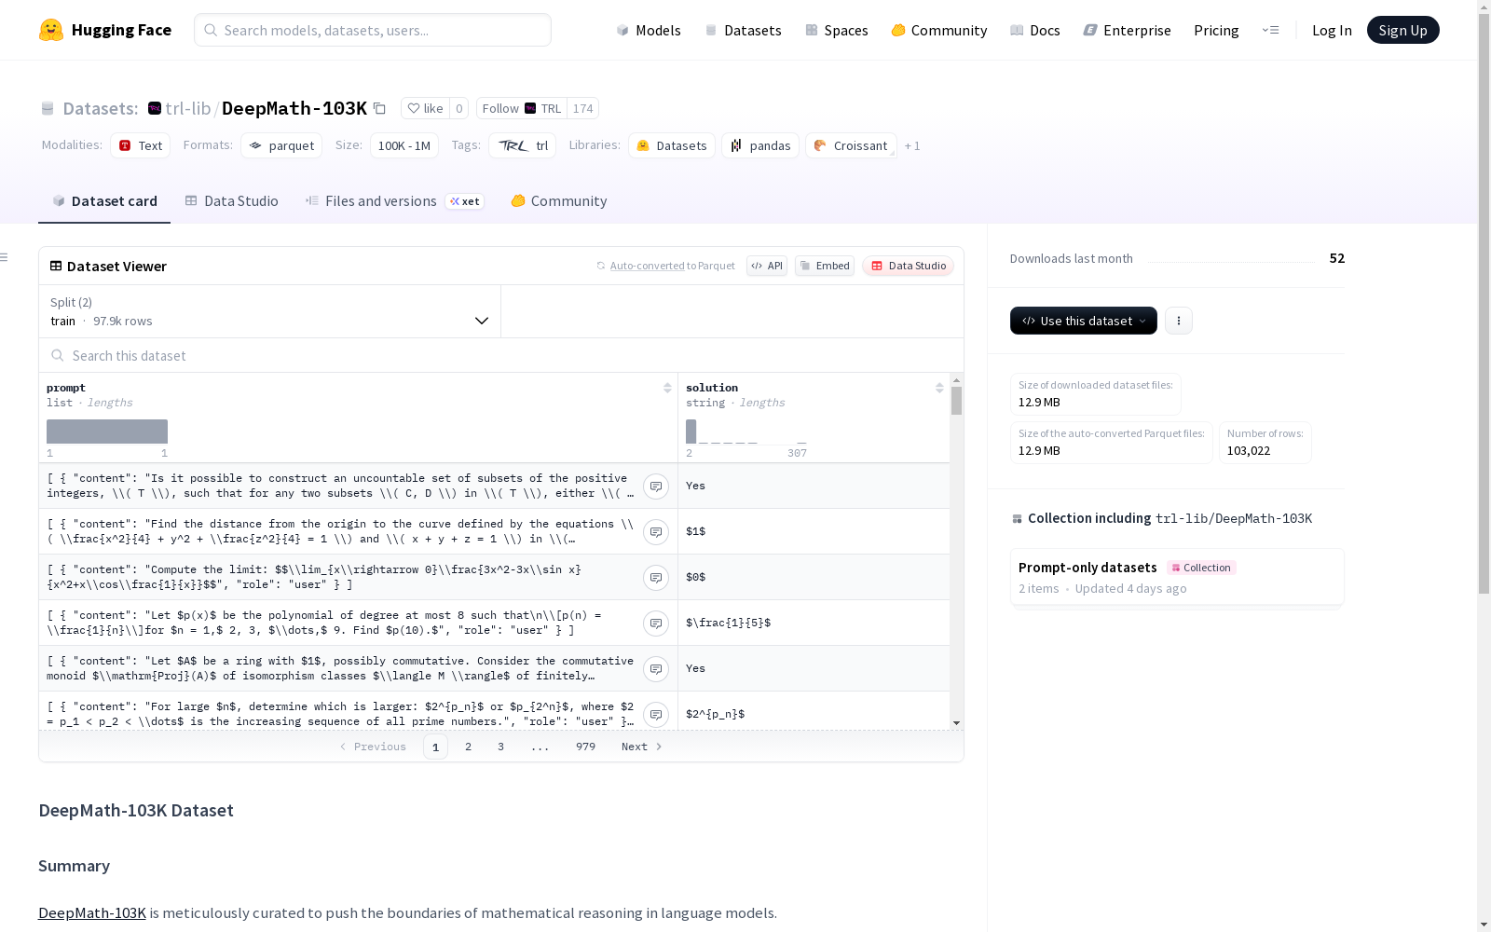
Task: Select the pandas library tag
Action: point(760,145)
